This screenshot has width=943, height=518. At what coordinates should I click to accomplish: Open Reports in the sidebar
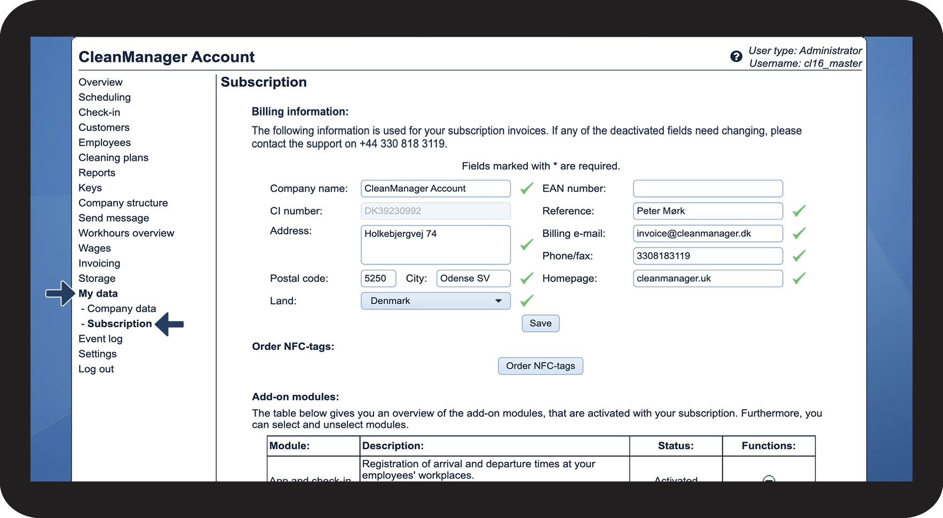97,173
